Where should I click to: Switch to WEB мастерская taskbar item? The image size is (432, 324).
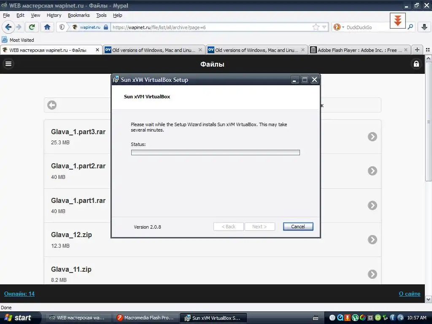coord(77,318)
